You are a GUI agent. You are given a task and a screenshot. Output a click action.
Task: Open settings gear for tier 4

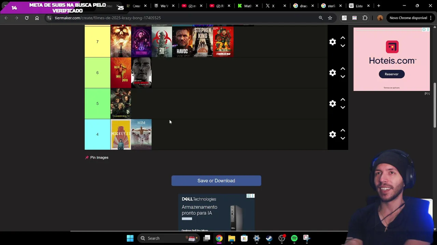[333, 134]
